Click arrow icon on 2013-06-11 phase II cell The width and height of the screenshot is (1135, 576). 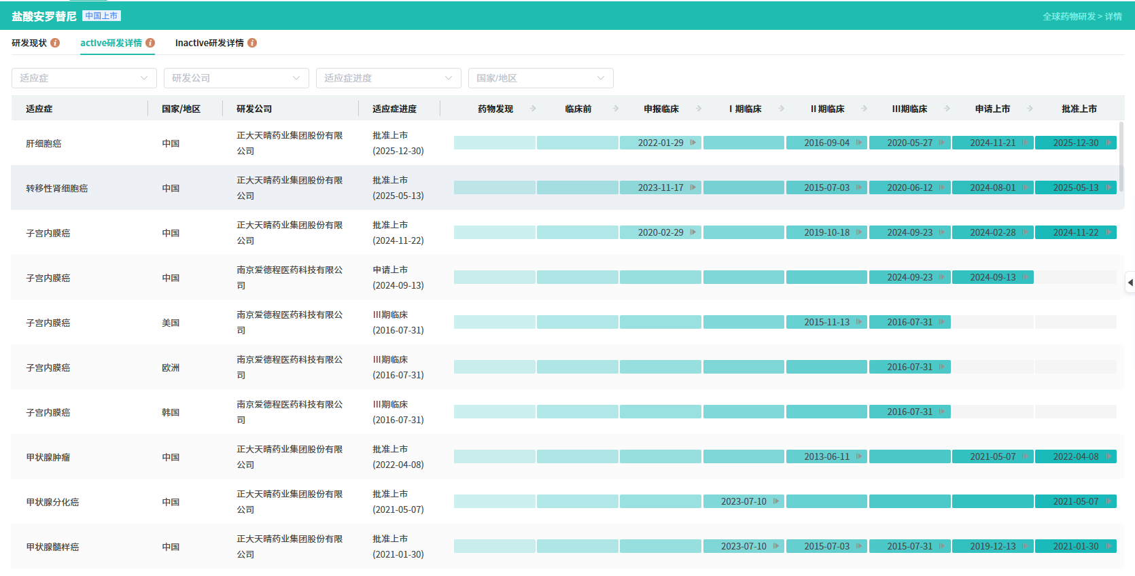click(859, 456)
